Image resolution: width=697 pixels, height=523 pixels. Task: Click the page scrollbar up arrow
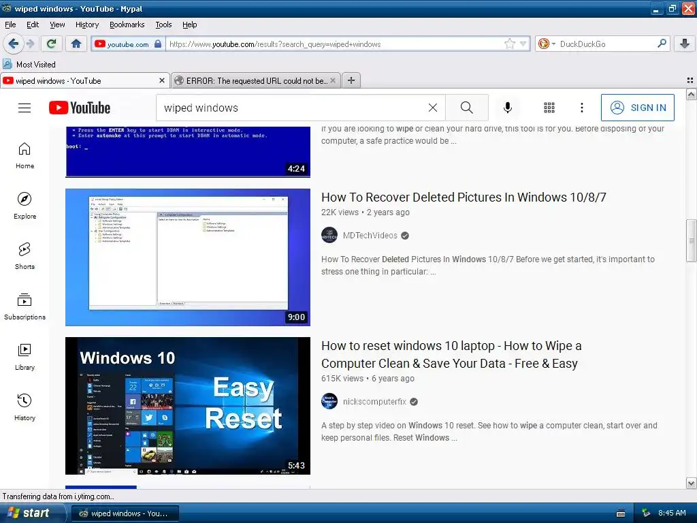tap(691, 94)
